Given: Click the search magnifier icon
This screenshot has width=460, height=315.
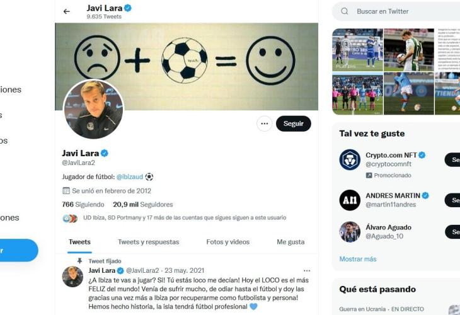Looking at the screenshot, I should click(x=345, y=11).
